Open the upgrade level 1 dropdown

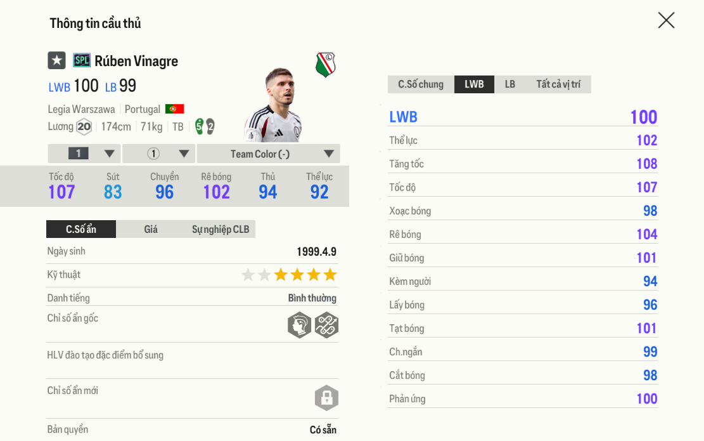click(84, 154)
